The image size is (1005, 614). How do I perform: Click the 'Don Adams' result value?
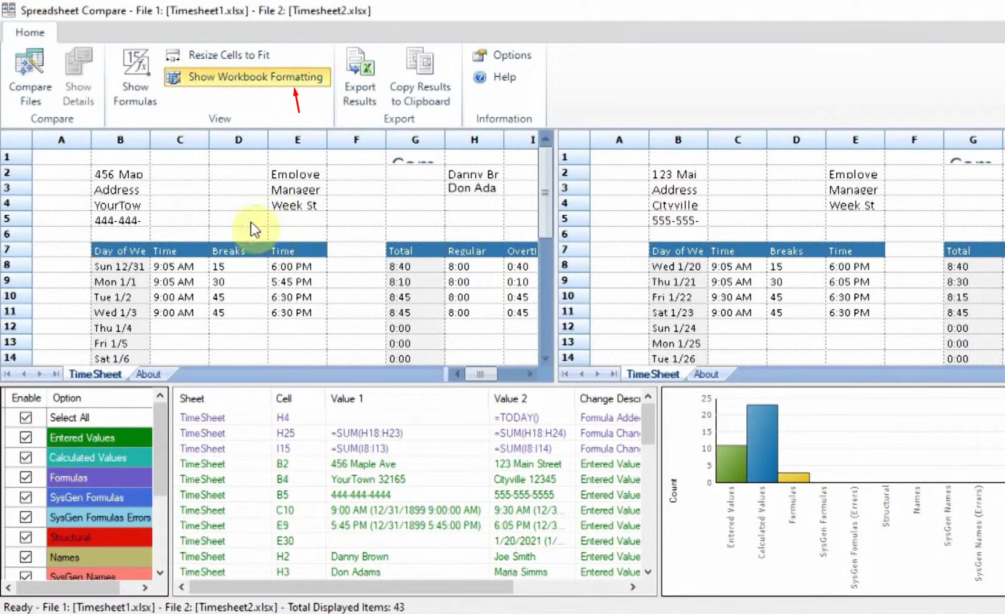pyautogui.click(x=356, y=572)
